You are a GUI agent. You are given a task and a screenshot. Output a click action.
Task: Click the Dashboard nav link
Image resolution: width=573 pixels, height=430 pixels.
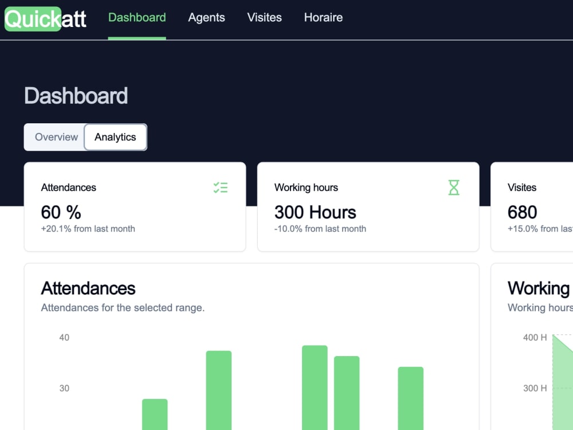click(137, 18)
